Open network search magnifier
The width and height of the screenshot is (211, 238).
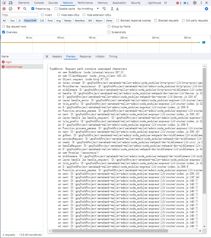25,9
